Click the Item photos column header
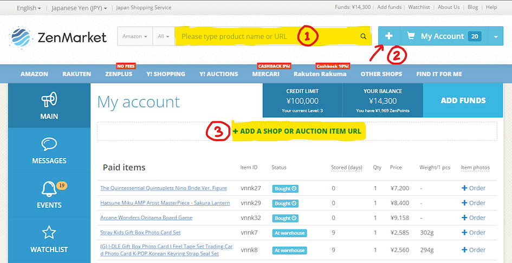The width and height of the screenshot is (512, 263). [x=476, y=167]
